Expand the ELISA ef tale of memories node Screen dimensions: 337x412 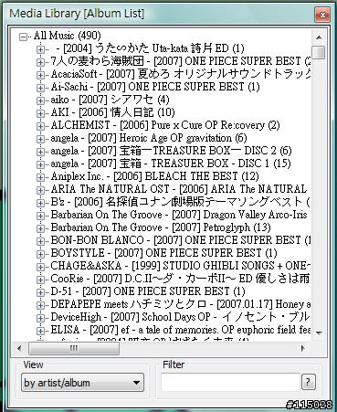(x=40, y=332)
